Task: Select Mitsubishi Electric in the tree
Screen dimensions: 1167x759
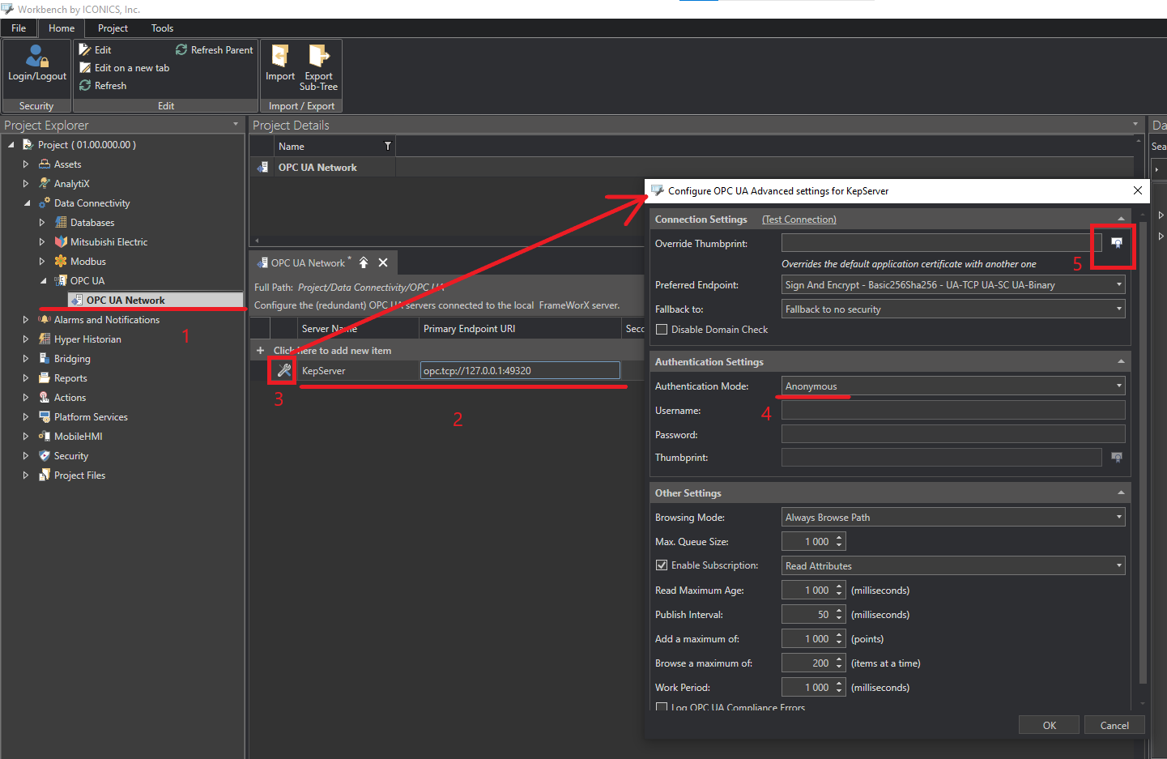Action: pos(109,242)
